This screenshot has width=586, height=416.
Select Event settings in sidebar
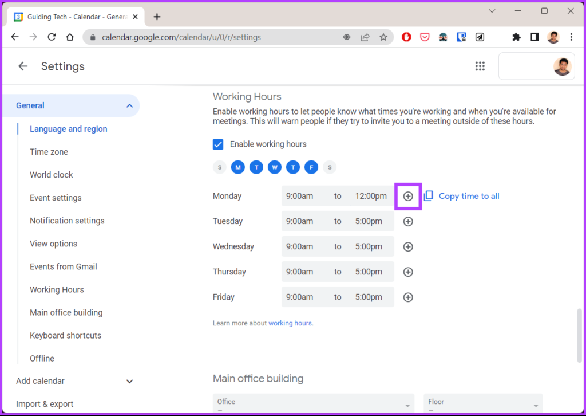(x=56, y=198)
